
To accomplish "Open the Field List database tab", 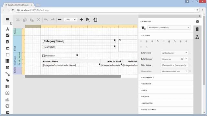I will (x=197, y=29).
